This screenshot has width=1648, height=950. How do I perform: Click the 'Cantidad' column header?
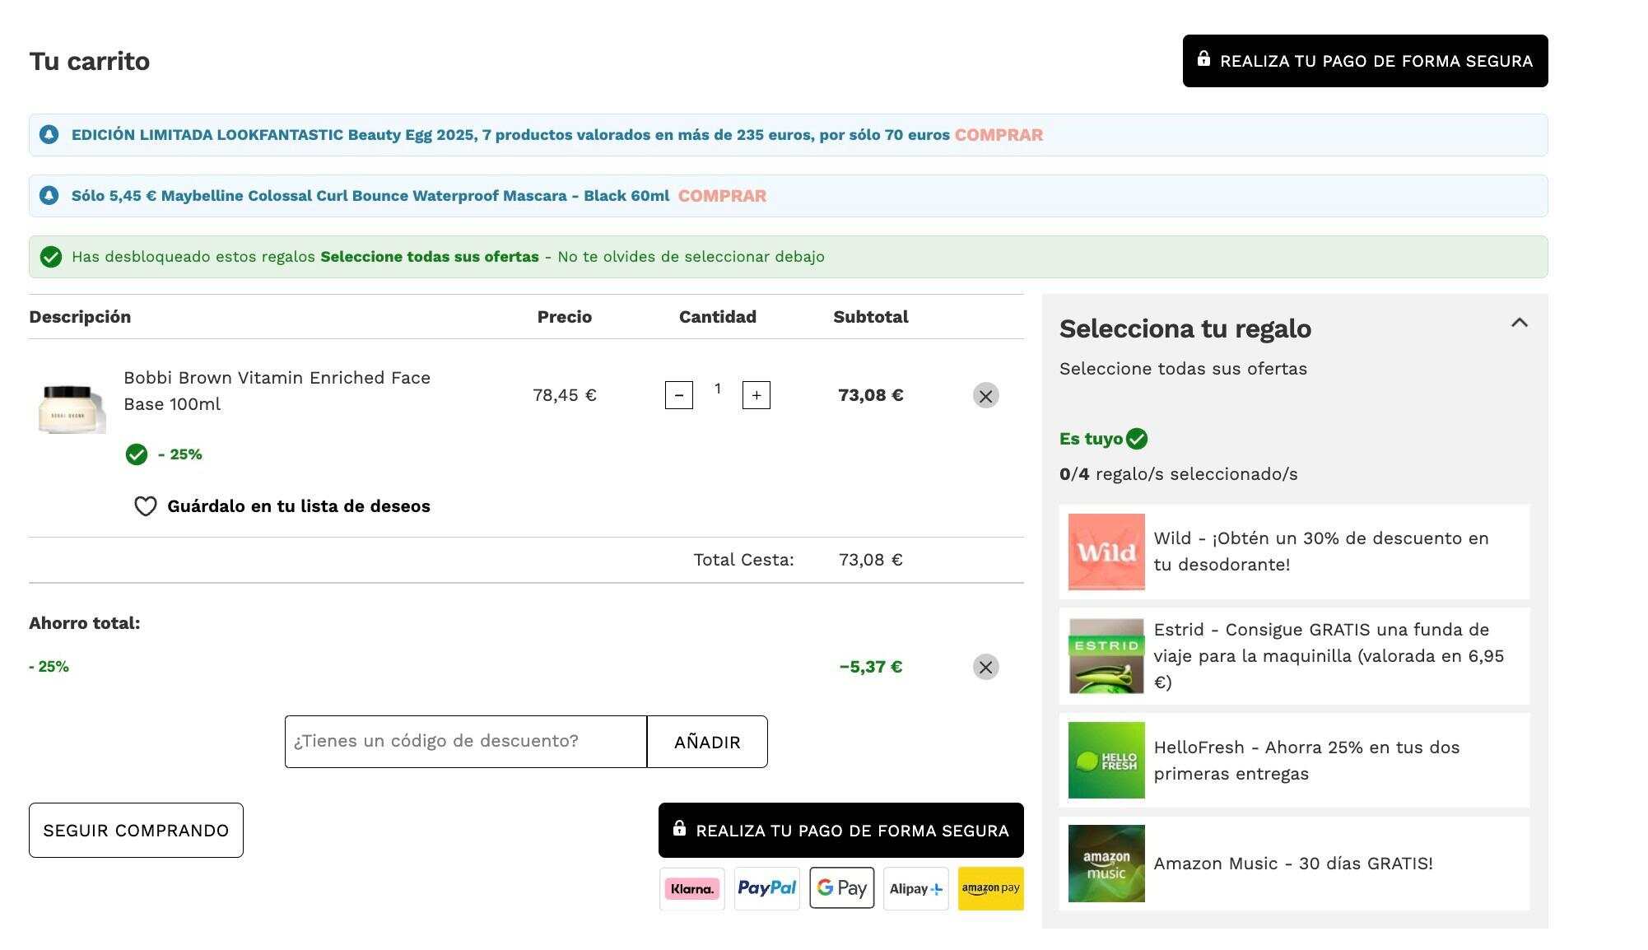pos(718,317)
